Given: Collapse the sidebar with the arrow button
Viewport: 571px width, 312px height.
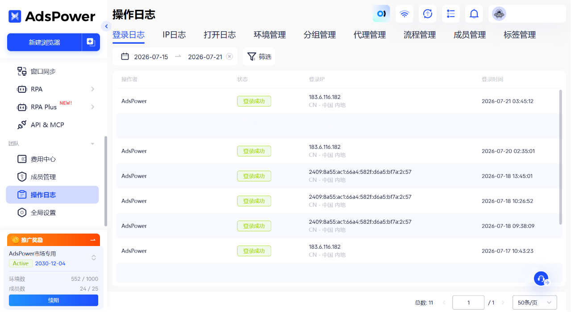Looking at the screenshot, I should (x=106, y=26).
